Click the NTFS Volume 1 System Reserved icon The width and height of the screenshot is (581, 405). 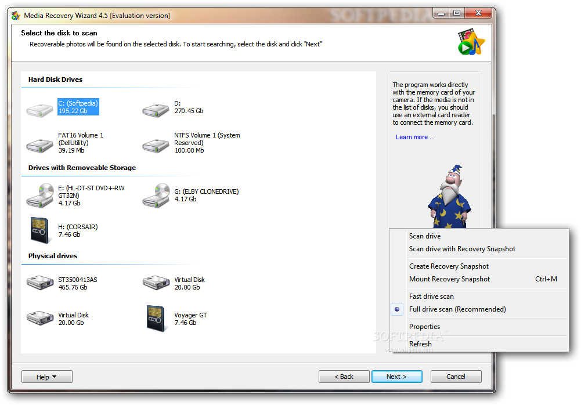(x=156, y=145)
